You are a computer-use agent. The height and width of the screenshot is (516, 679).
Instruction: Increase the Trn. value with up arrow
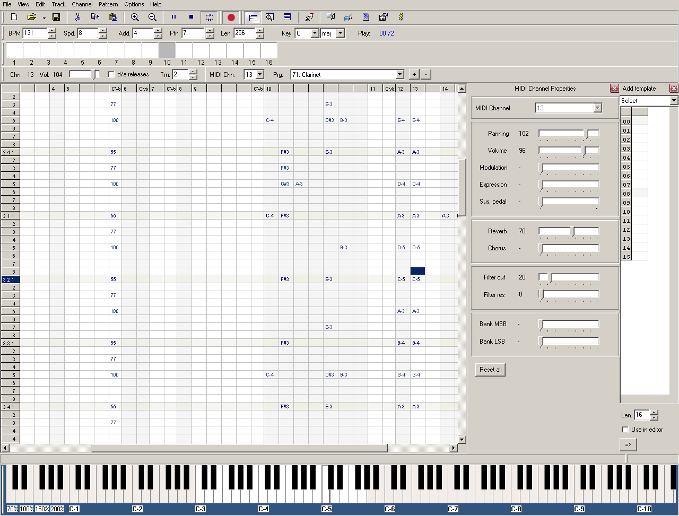pos(193,72)
